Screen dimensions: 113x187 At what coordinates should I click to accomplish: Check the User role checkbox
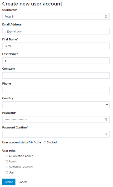[7, 172]
